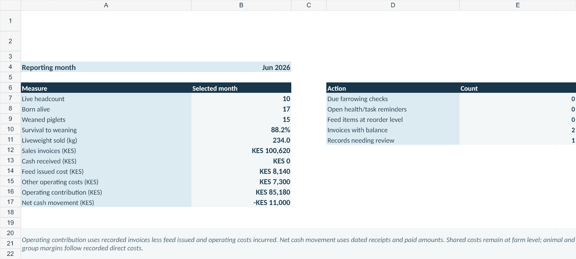
Task: Click the 'Selected month' header cell
Action: [x=241, y=88]
